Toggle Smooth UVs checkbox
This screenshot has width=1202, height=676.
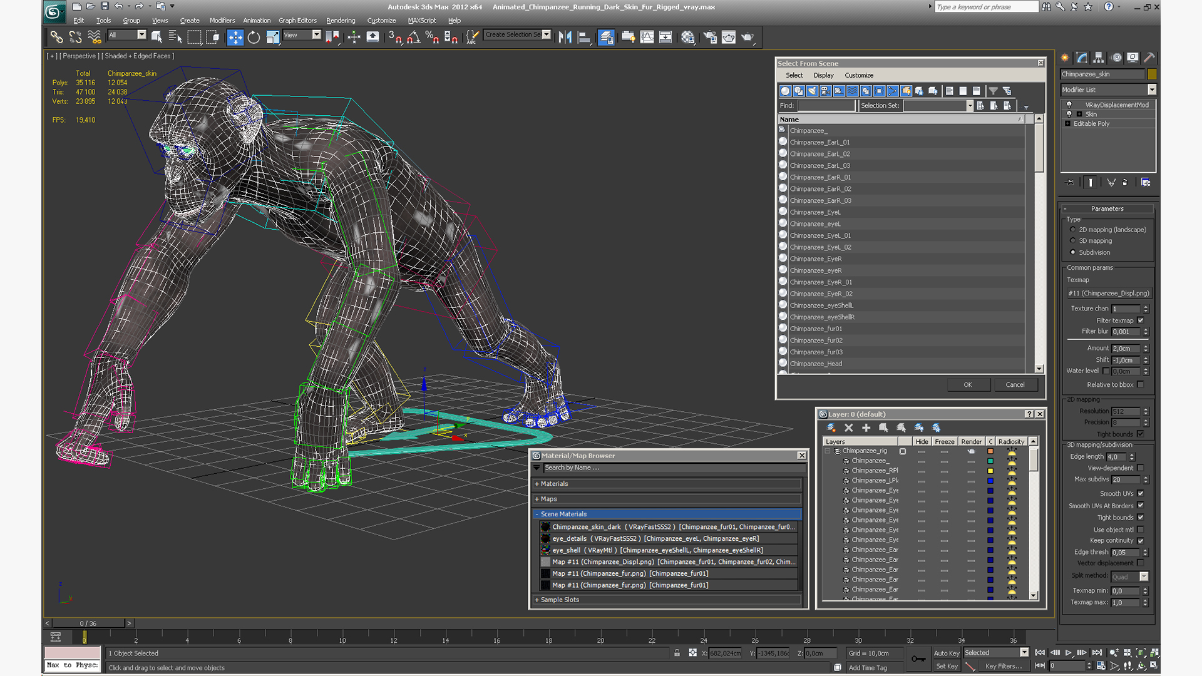(x=1141, y=493)
